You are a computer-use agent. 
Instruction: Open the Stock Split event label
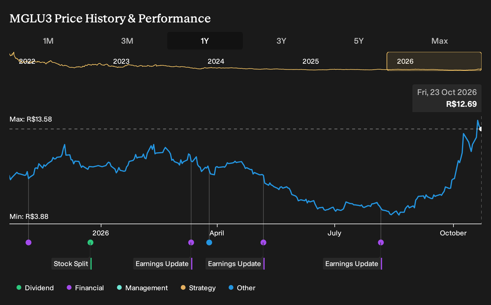point(71,264)
